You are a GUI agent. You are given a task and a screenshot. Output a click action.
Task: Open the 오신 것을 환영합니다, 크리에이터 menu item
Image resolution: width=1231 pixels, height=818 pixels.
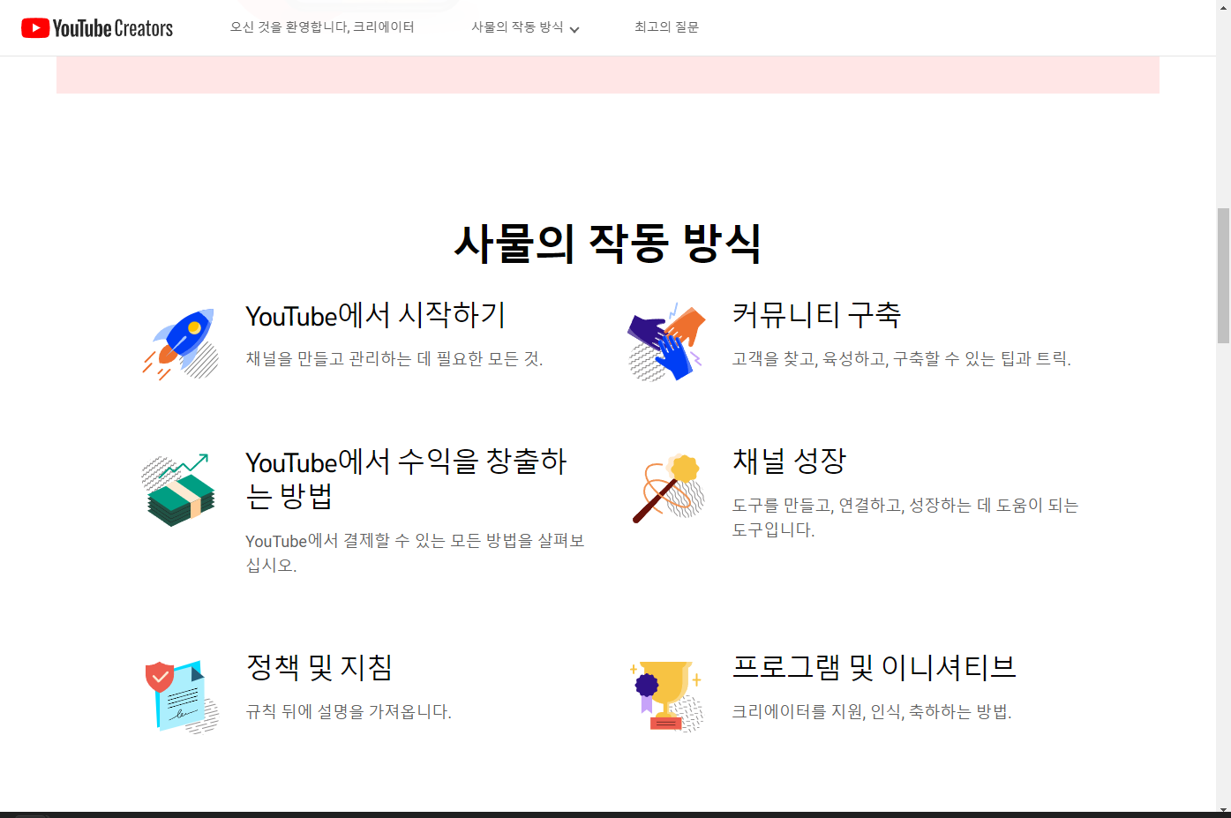click(x=322, y=27)
